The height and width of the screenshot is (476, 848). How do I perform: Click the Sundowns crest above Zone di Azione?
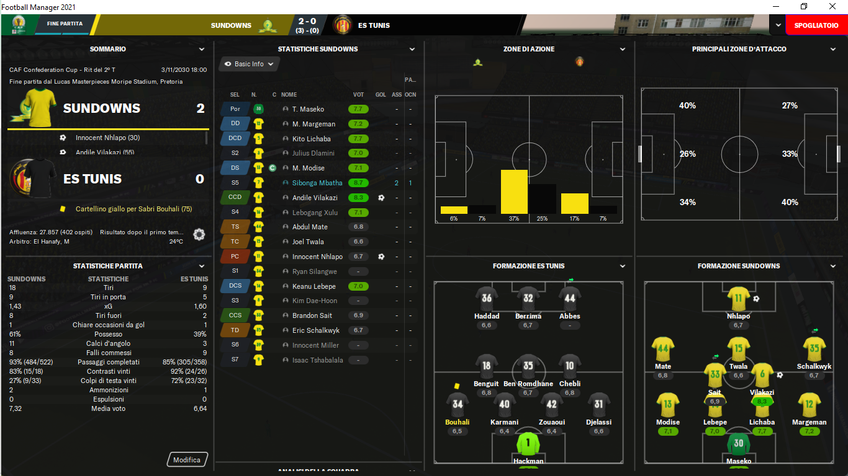[x=478, y=62]
